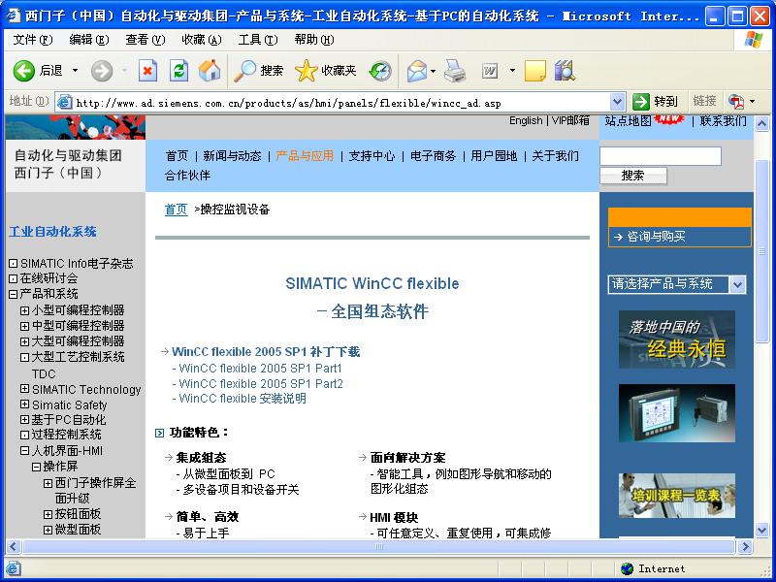Click the 培训课程一览表 banner image
This screenshot has width=776, height=582.
click(x=676, y=495)
